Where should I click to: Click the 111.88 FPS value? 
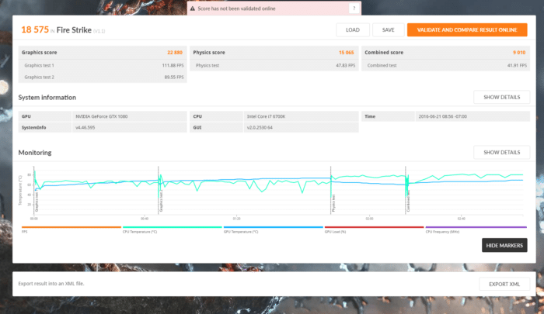(173, 65)
